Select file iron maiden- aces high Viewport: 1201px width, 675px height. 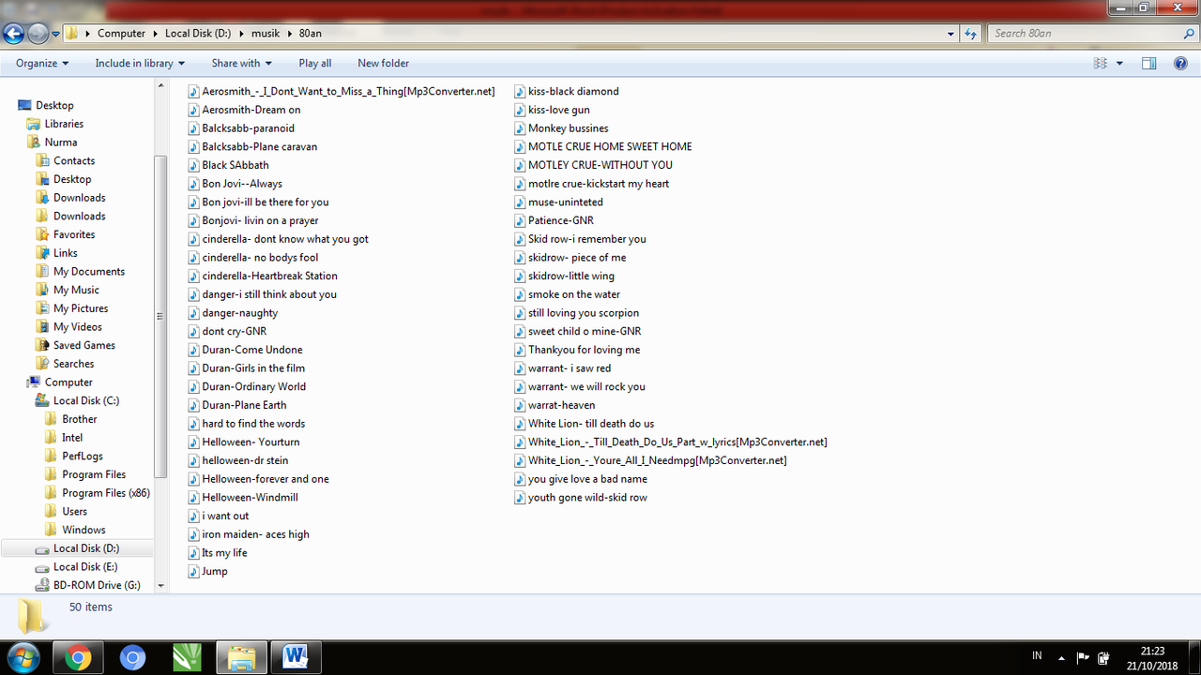tap(255, 534)
